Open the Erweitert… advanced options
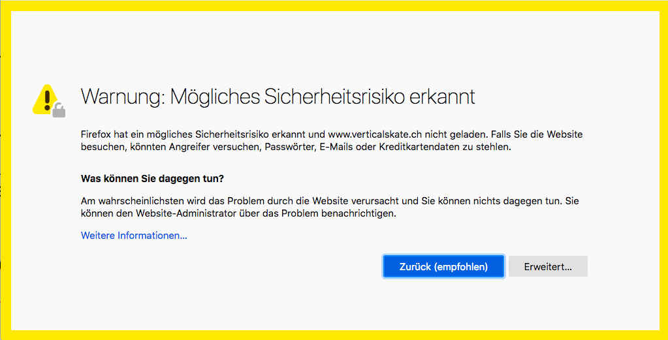The height and width of the screenshot is (340, 668). click(x=548, y=266)
